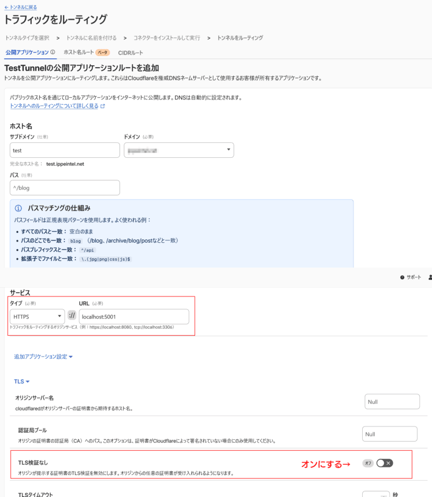
Task: Click external link icon after 詳しく見る
Action: point(103,106)
